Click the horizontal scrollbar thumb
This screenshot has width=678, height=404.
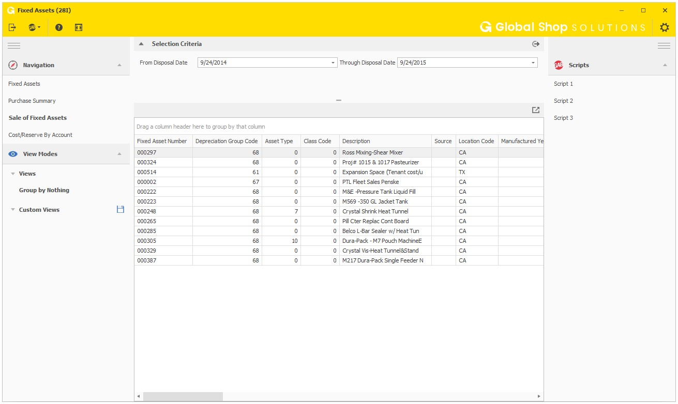[183, 396]
